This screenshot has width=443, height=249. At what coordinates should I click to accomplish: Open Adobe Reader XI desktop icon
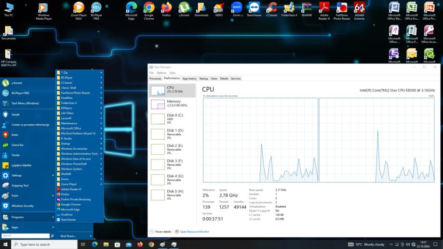[x=324, y=11]
